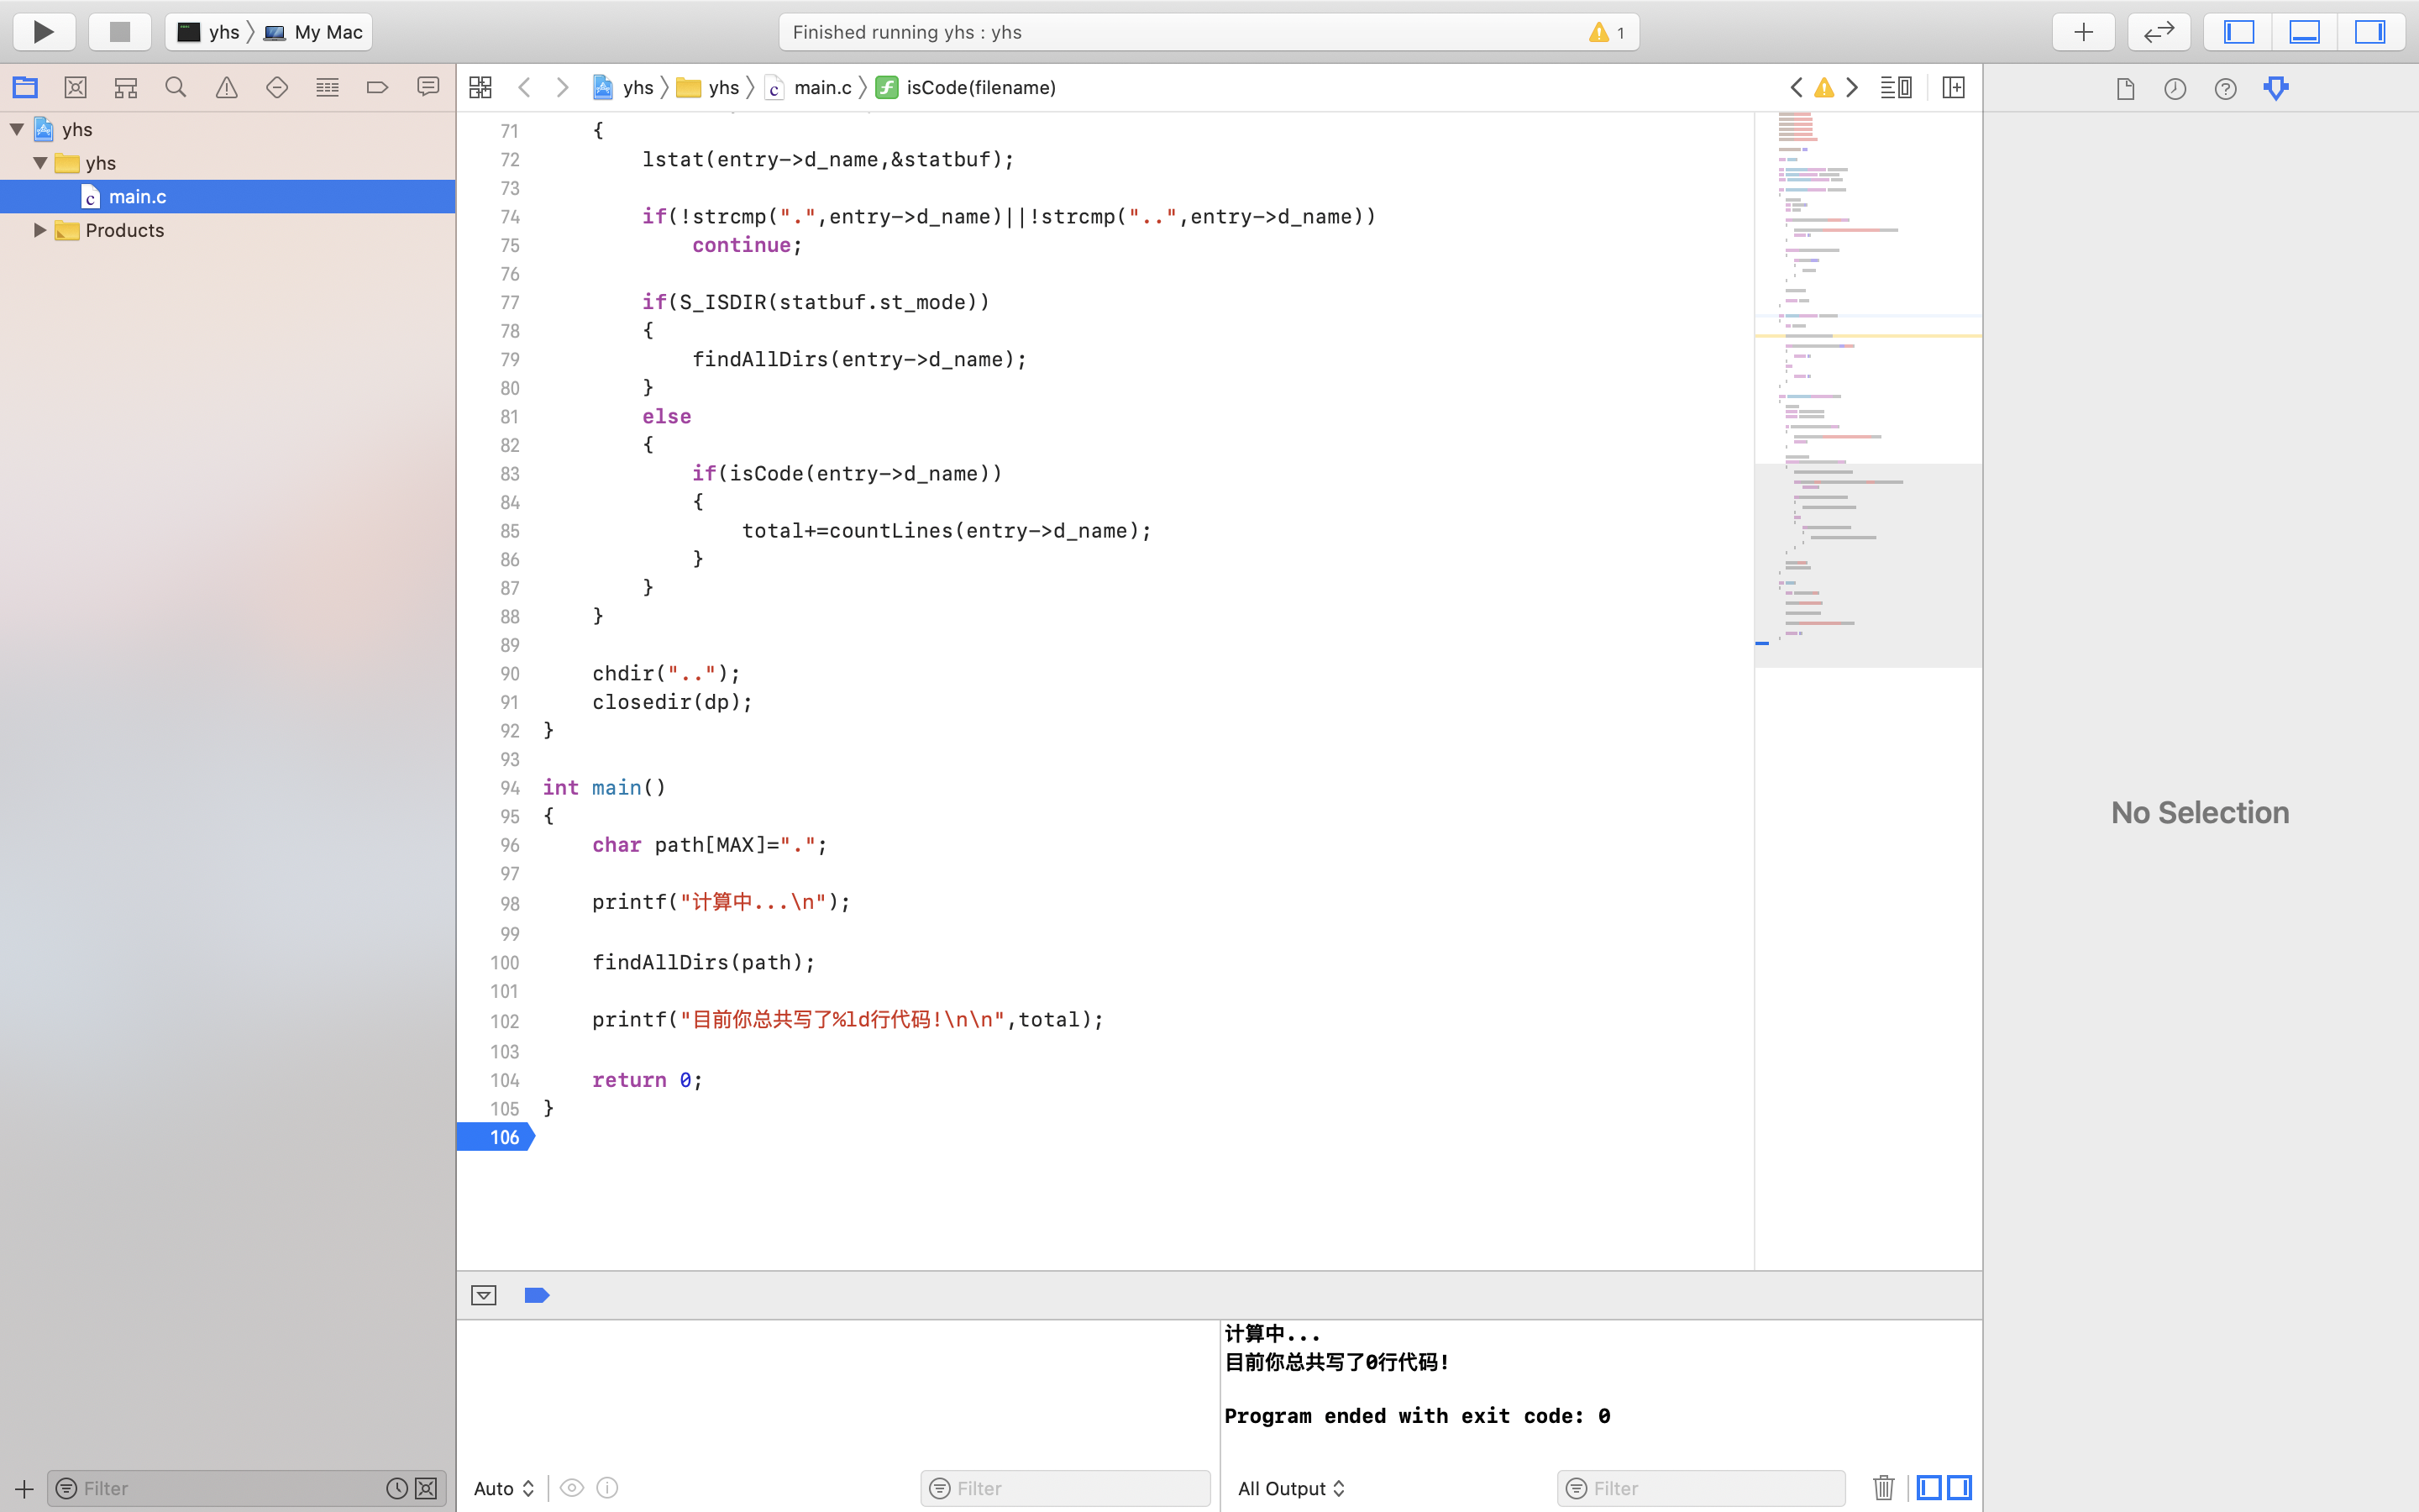The image size is (2419, 1512).
Task: Filter by source control status
Action: click(426, 1488)
